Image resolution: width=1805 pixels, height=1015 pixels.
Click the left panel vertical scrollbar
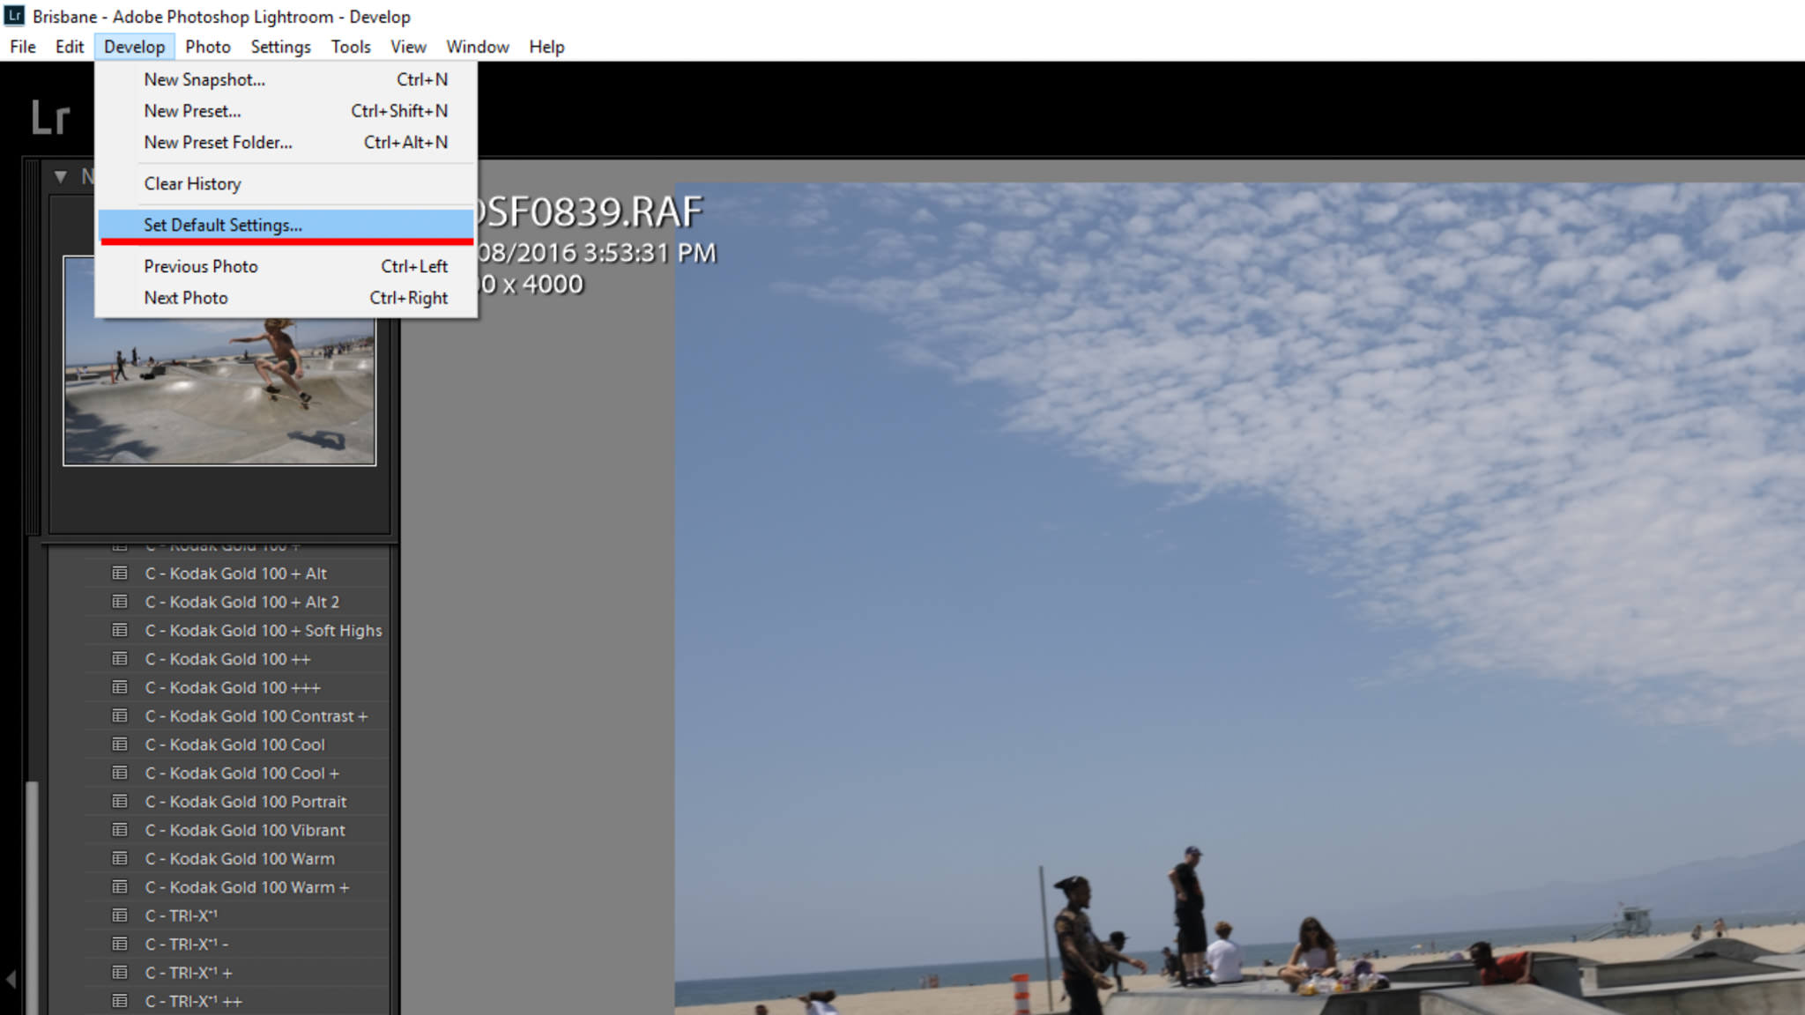click(x=33, y=881)
